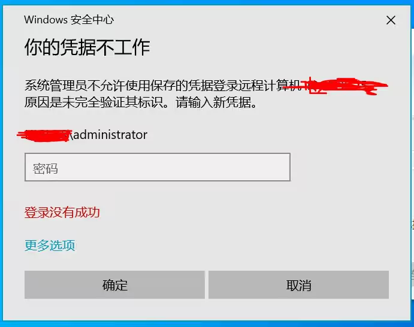Click the administrator username label
Image resolution: width=414 pixels, height=327 pixels.
110,135
